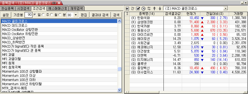Click the condition list scrollbar down arrow
This screenshot has width=248, height=94.
coord(119,90)
